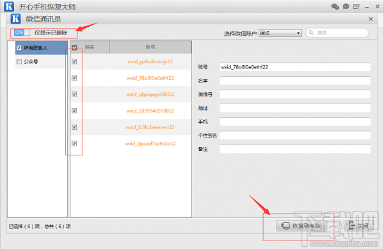
Task: Select the 所有联系人 category
Action: click(42, 48)
